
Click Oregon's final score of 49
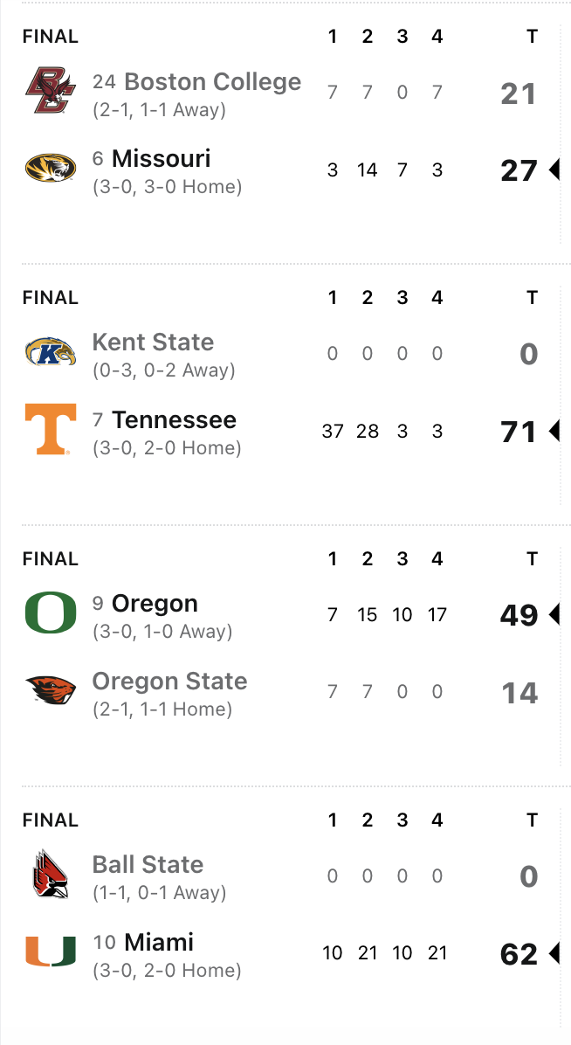[518, 616]
